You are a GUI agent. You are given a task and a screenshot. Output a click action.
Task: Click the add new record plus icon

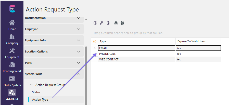pos(95,23)
